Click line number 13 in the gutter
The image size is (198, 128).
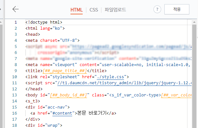[x=14, y=95]
